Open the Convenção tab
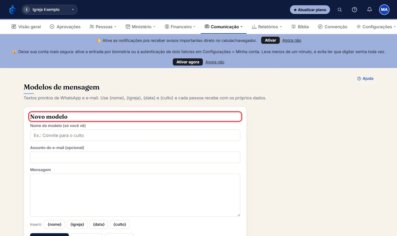The width and height of the screenshot is (397, 236). [x=332, y=27]
